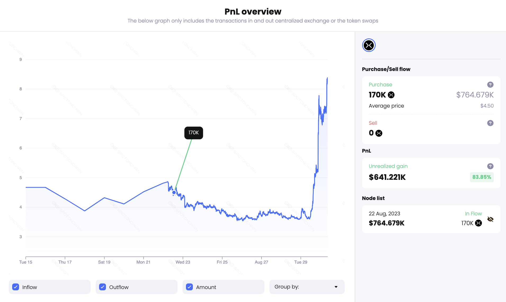Viewport: 506px width, 302px height.
Task: Select the blue data point marker on the chart
Action: tap(174, 192)
